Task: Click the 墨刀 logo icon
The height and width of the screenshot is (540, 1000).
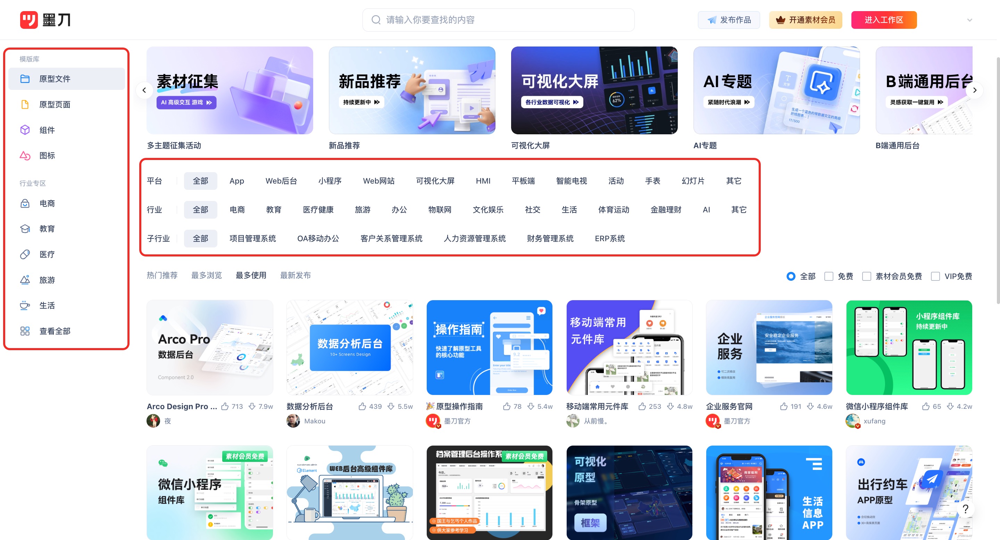Action: [29, 20]
